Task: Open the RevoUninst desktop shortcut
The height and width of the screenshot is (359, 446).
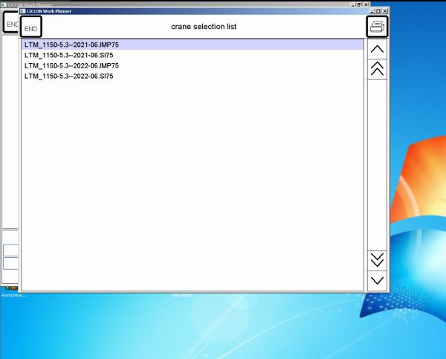Action: click(x=12, y=291)
